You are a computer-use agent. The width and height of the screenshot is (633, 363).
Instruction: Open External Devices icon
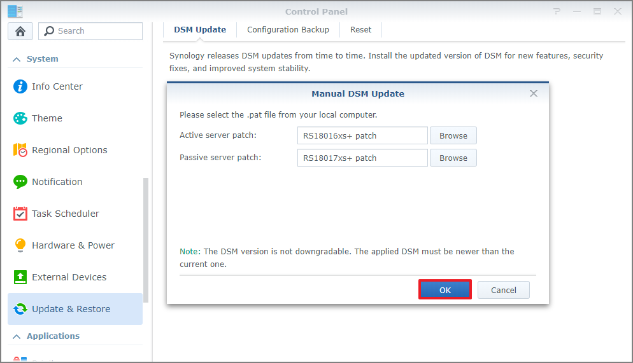click(20, 277)
